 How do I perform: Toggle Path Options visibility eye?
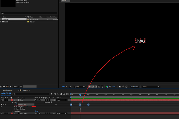click(x=1, y=107)
